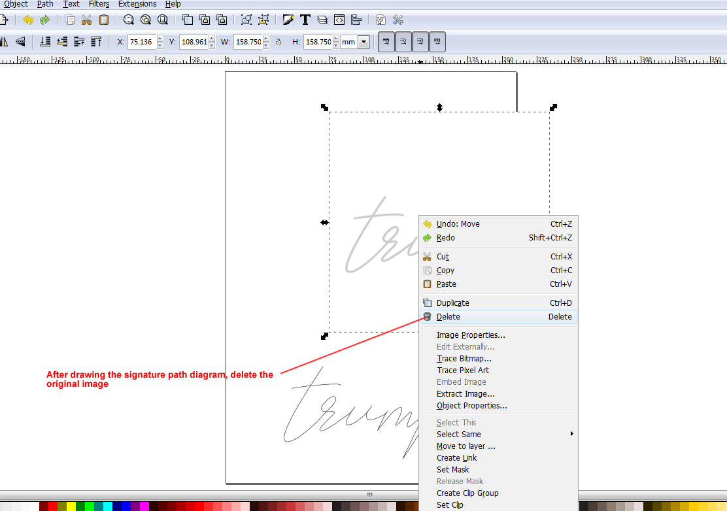Click the X coordinate input field
Screen dimensions: 727x511
(141, 42)
